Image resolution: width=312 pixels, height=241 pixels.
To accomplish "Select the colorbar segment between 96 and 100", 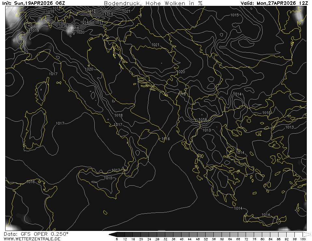I will pos(299,234).
